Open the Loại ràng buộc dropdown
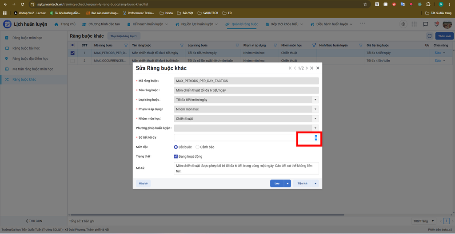455x234 pixels. pyautogui.click(x=315, y=100)
